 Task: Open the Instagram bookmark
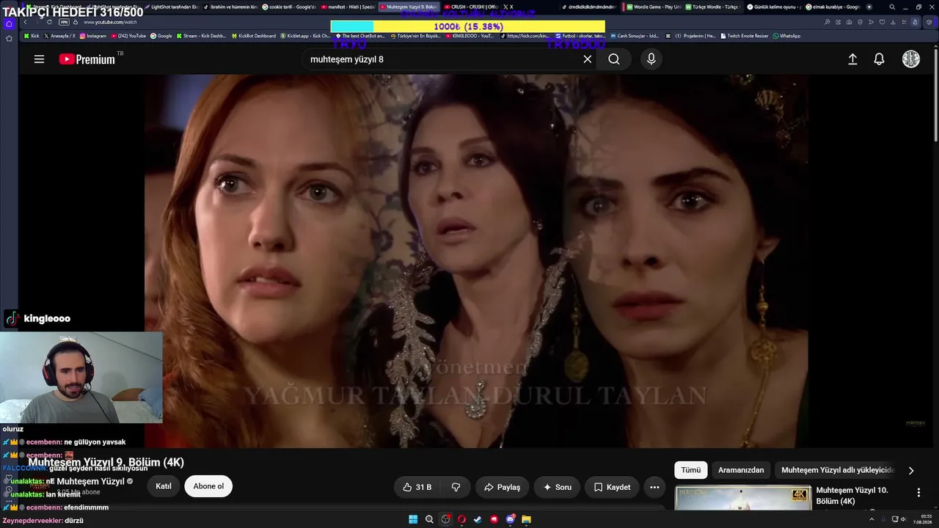(x=92, y=36)
